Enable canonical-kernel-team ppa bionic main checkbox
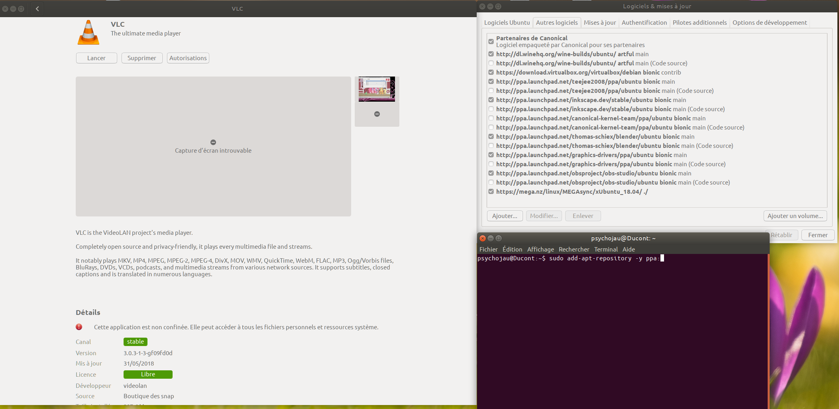This screenshot has height=409, width=839. pos(491,118)
